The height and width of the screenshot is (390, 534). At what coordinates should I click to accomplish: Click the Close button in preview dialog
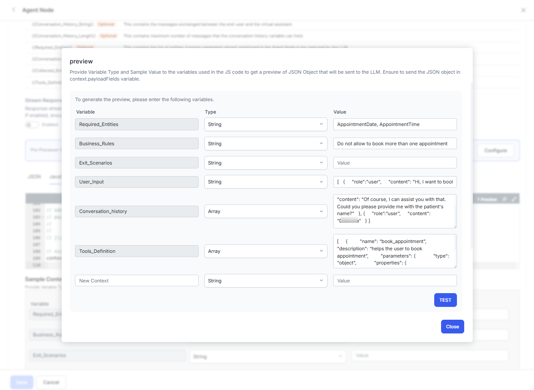tap(452, 327)
